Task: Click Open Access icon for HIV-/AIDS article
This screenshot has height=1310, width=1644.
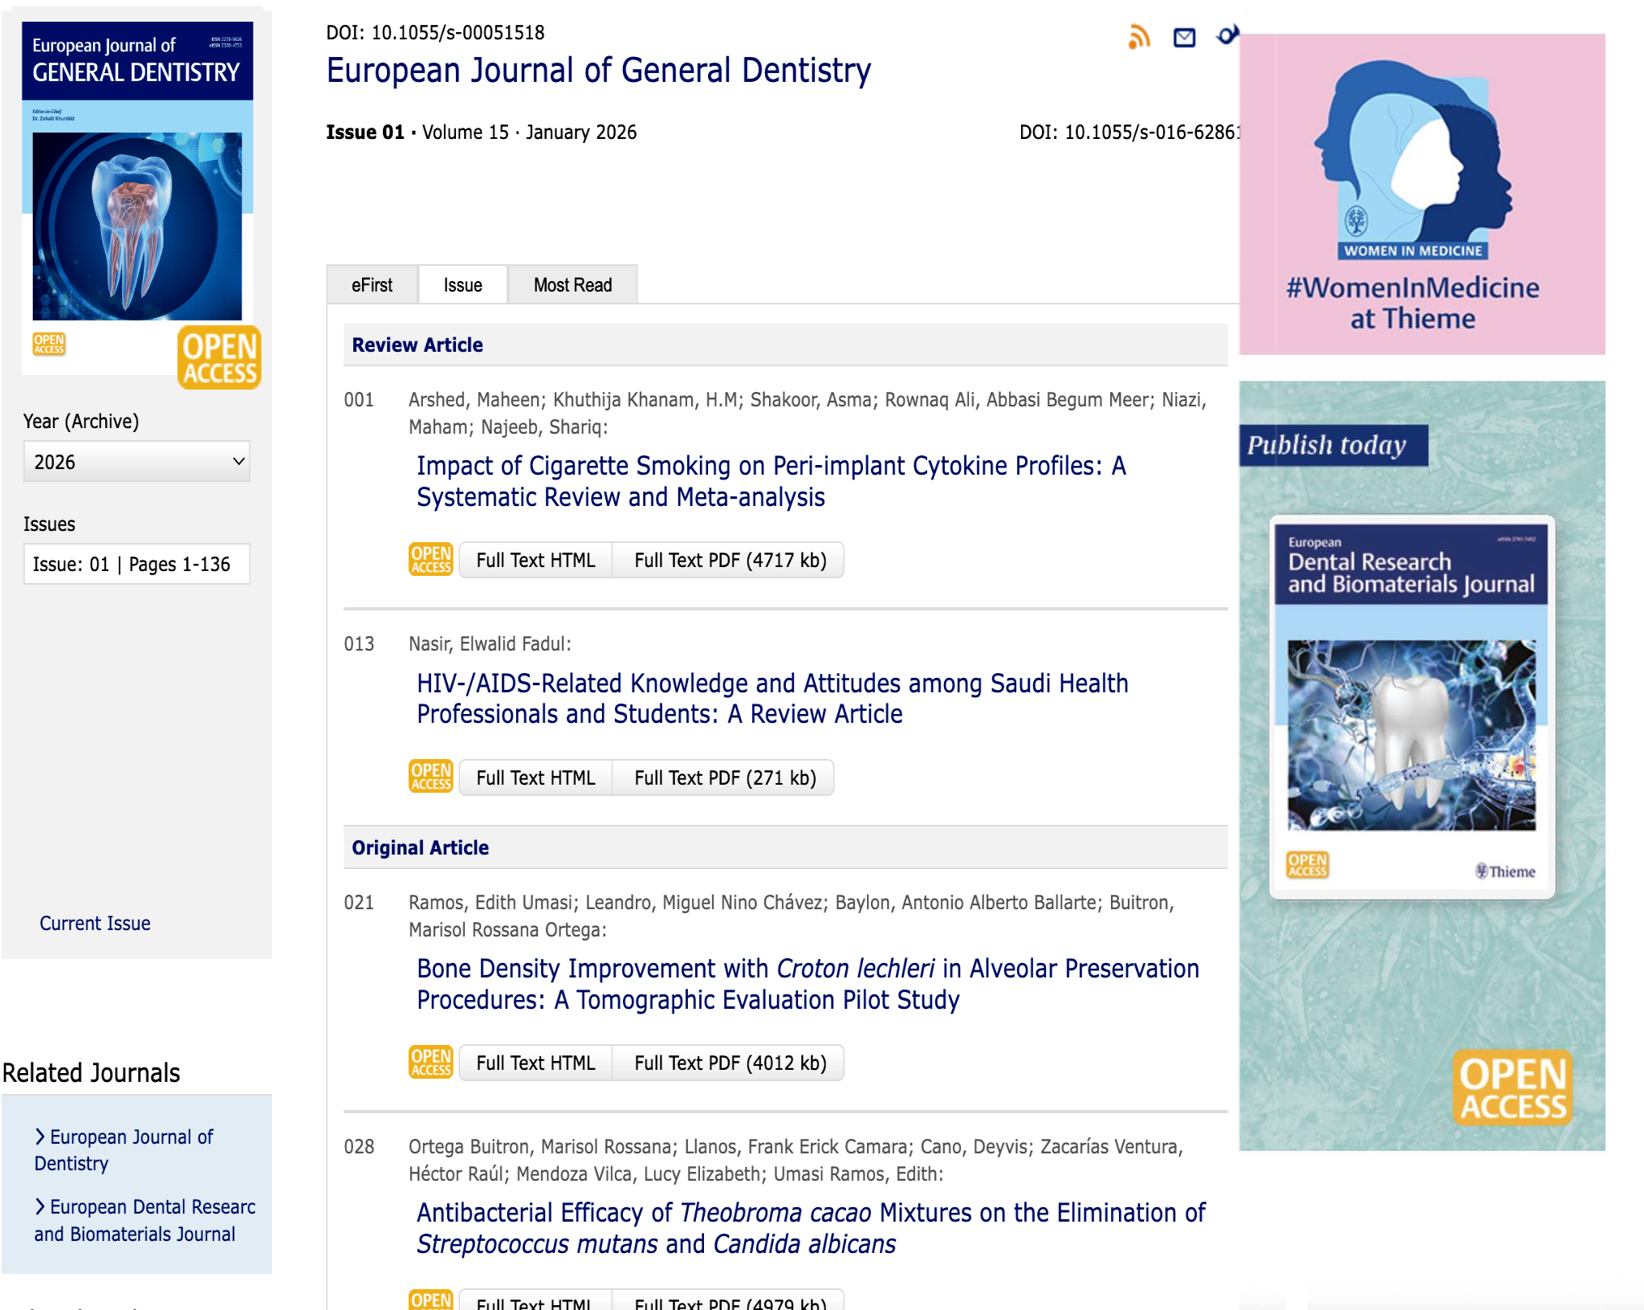Action: coord(431,777)
